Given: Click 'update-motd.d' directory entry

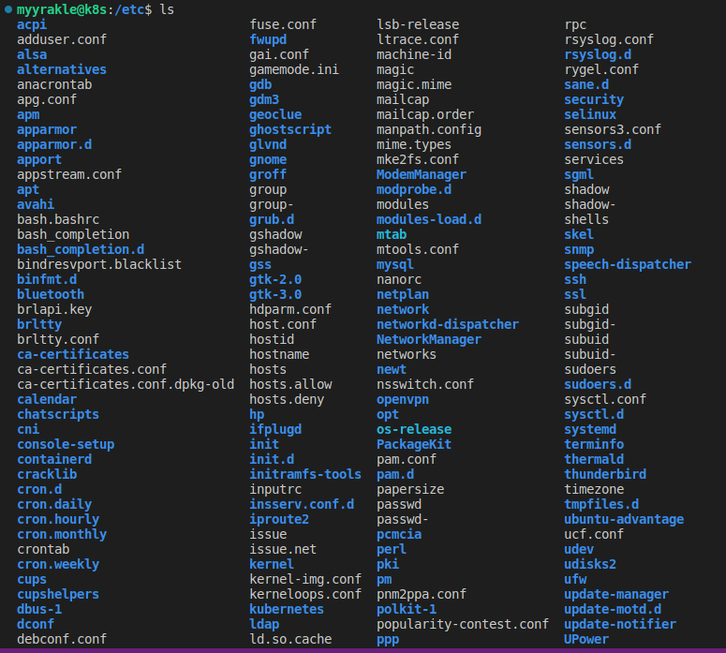Looking at the screenshot, I should coord(613,609).
